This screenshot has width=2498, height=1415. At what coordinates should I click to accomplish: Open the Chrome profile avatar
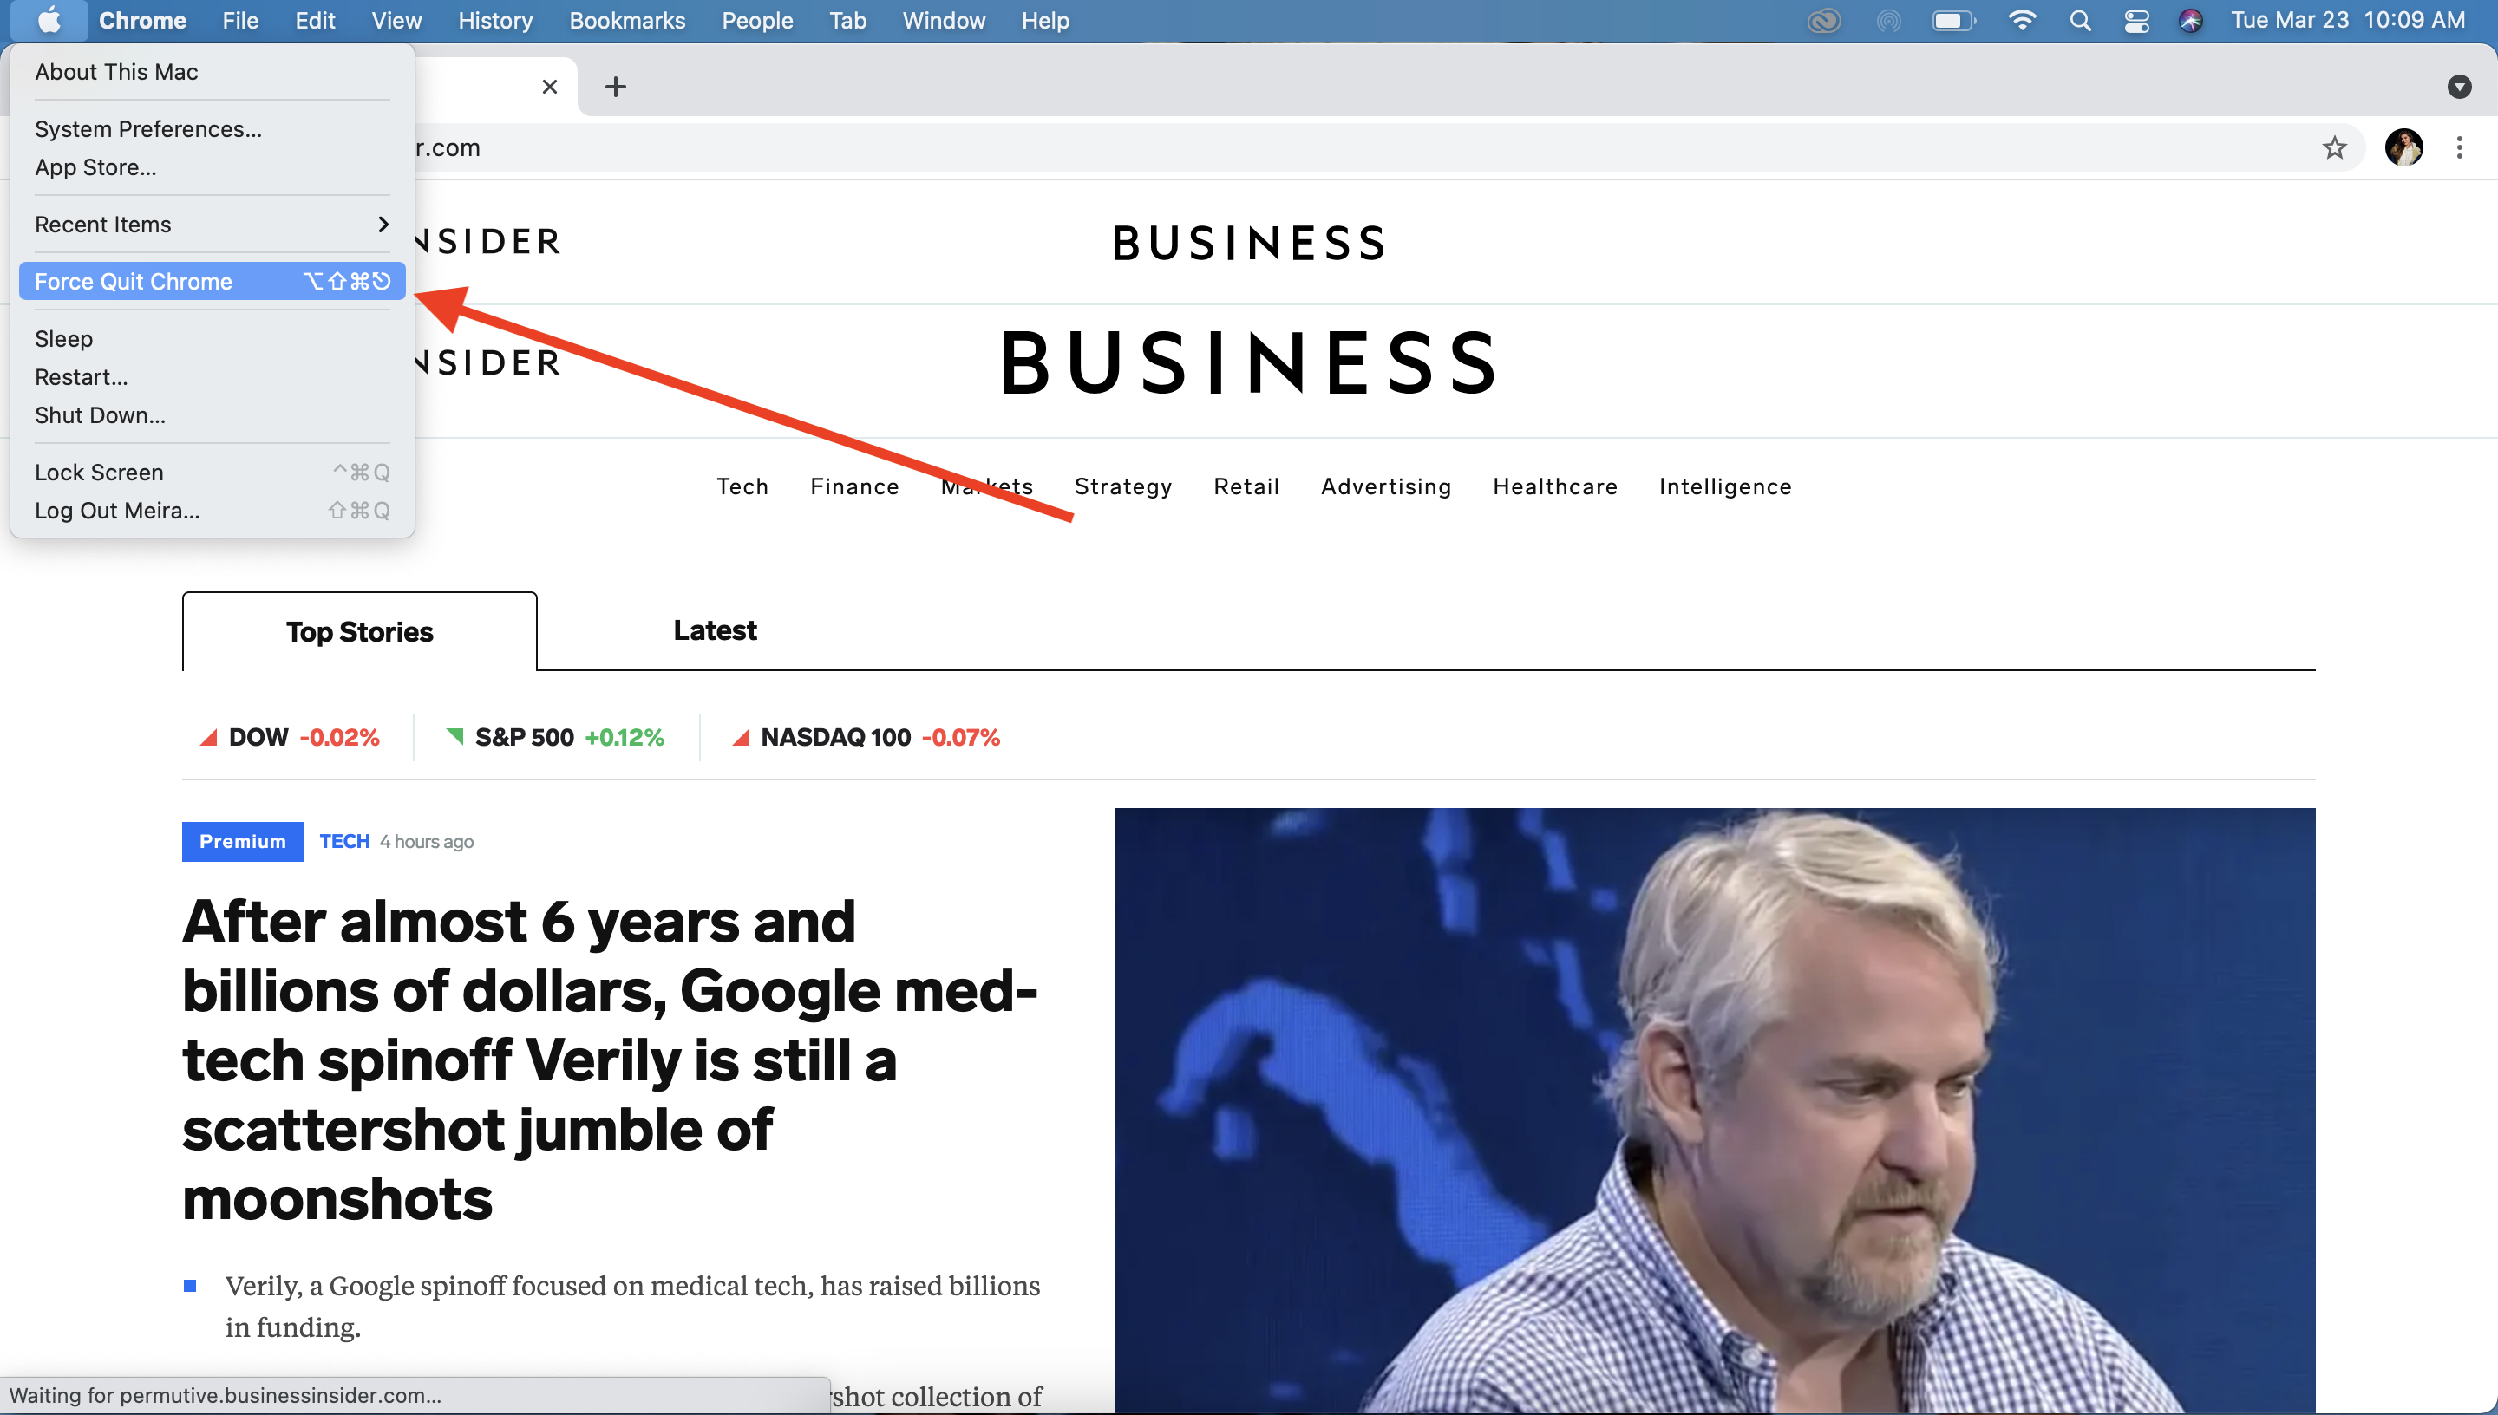point(2403,147)
